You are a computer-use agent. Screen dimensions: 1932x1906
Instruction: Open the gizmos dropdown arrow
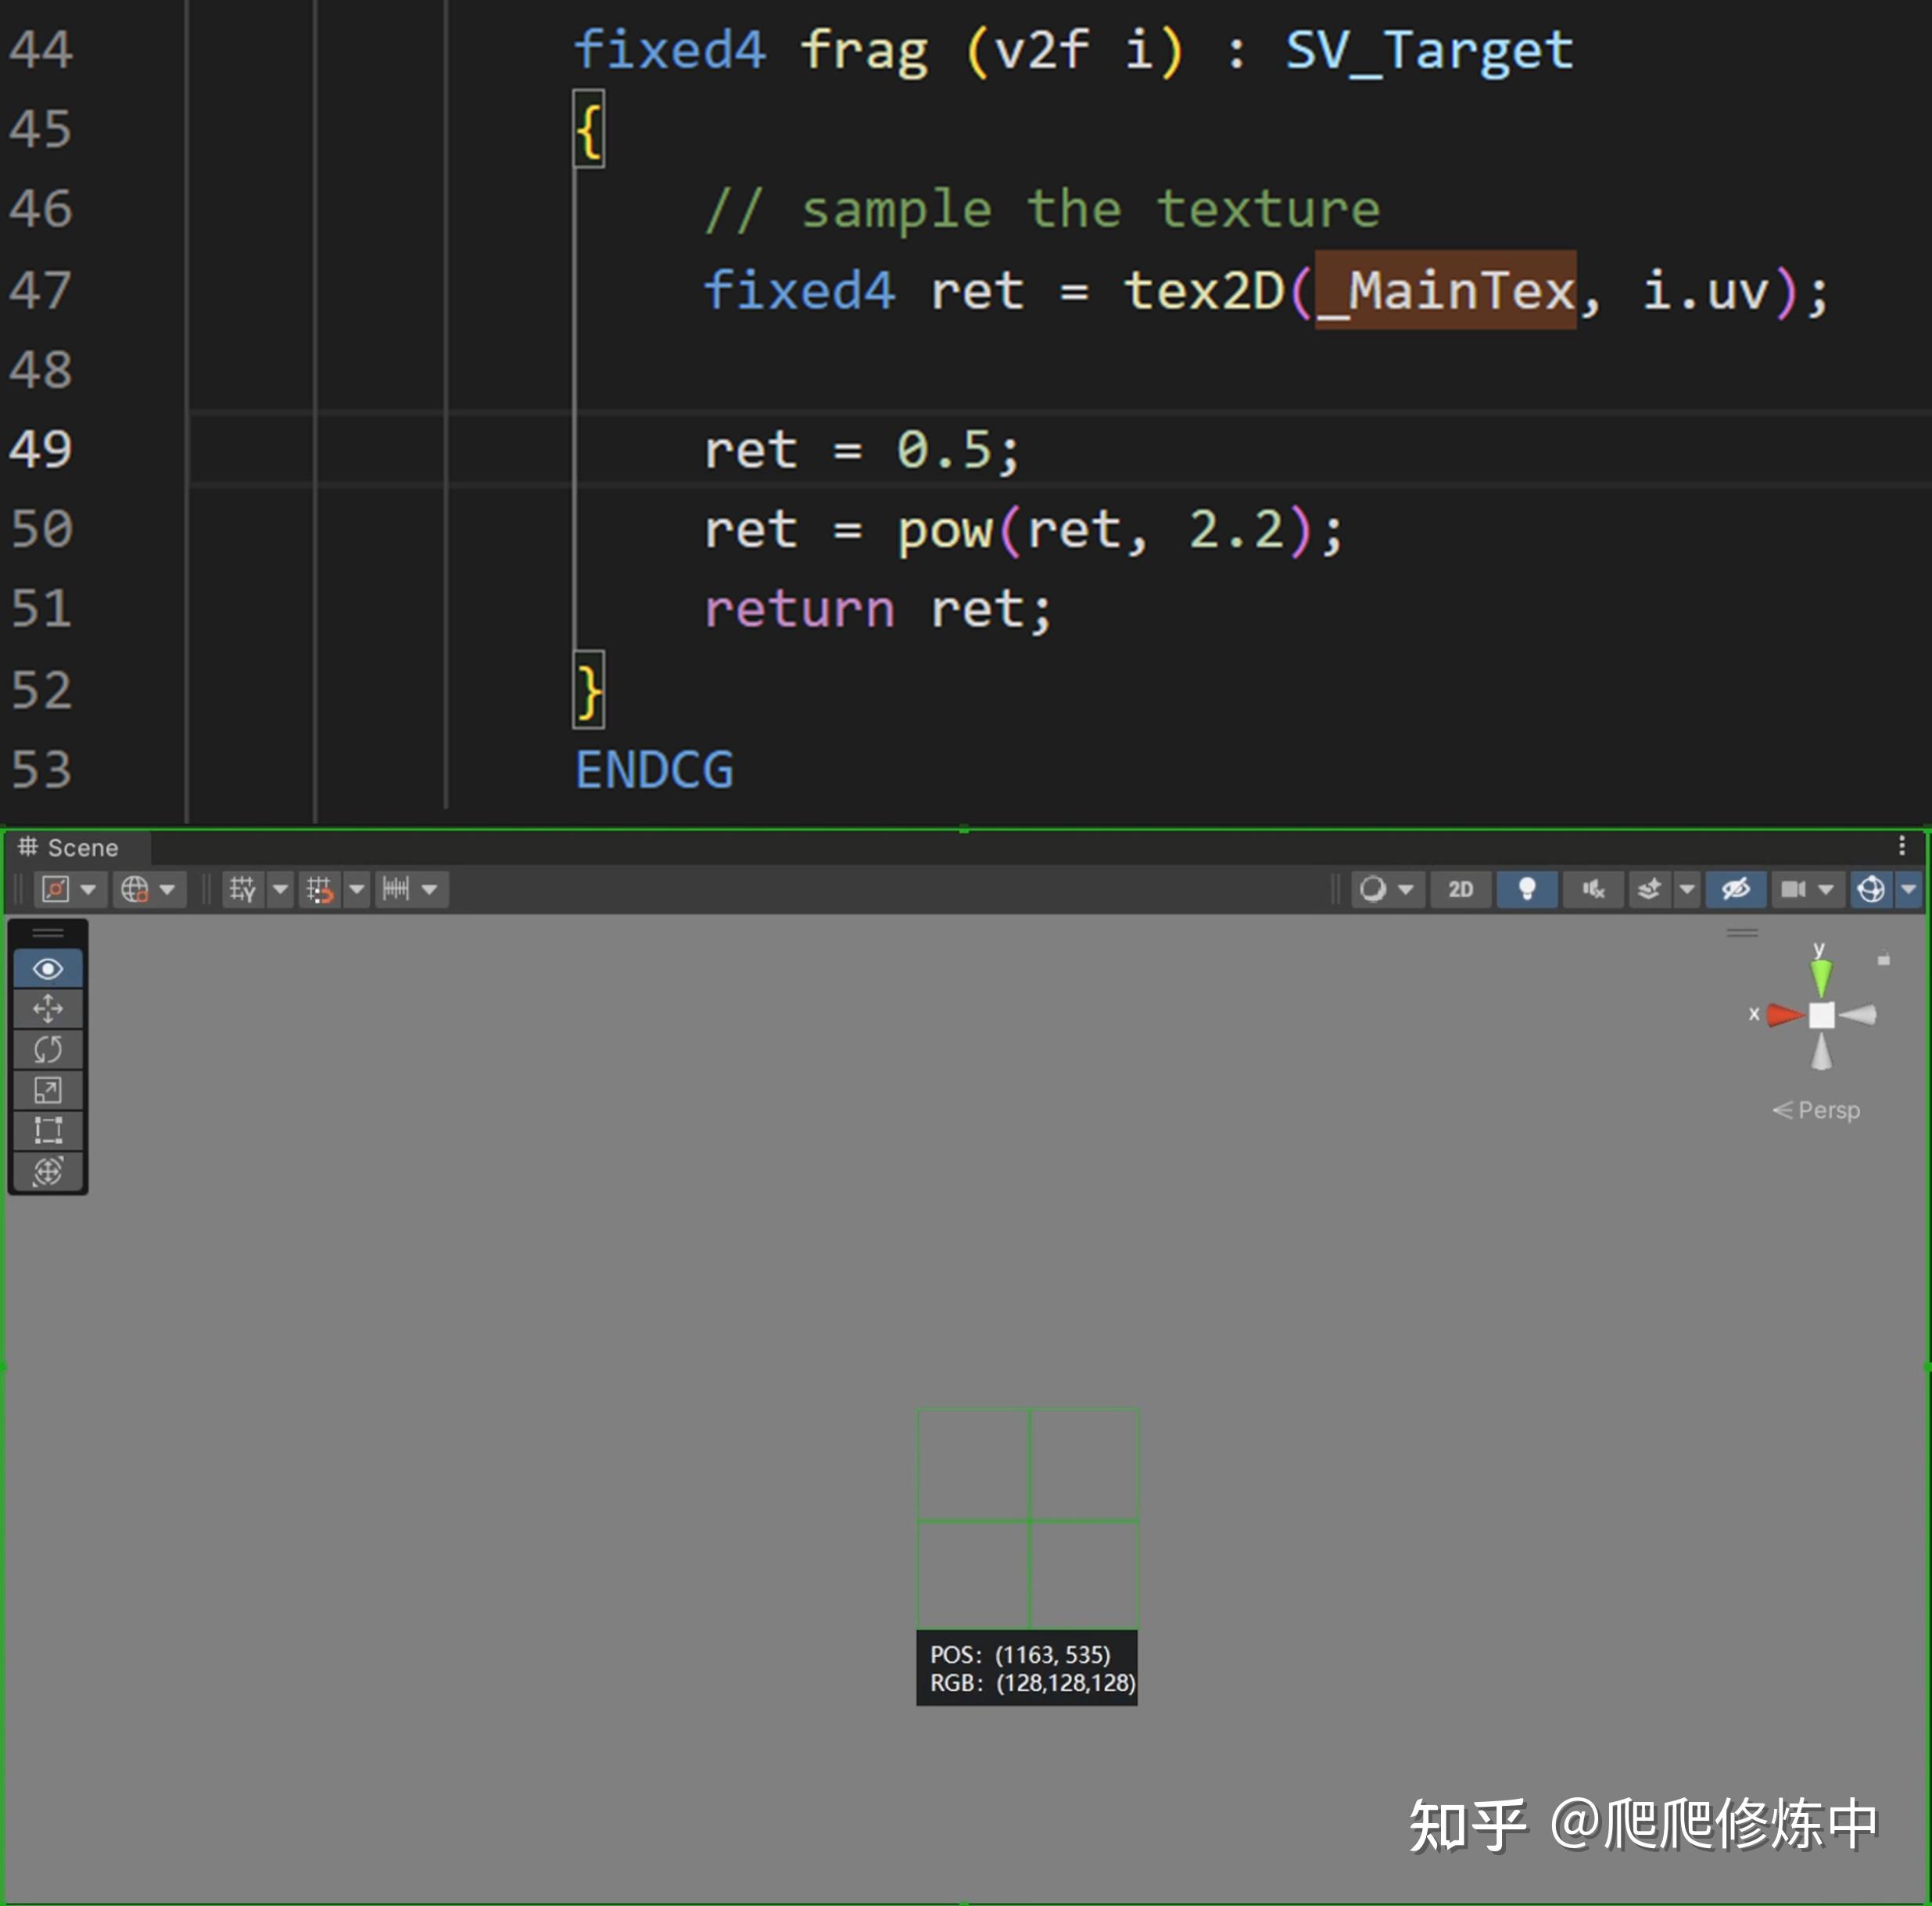(x=1908, y=888)
